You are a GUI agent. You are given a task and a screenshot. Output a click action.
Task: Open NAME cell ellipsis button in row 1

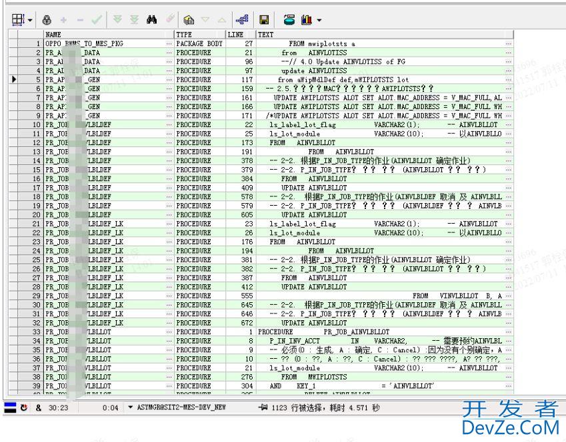[169, 44]
